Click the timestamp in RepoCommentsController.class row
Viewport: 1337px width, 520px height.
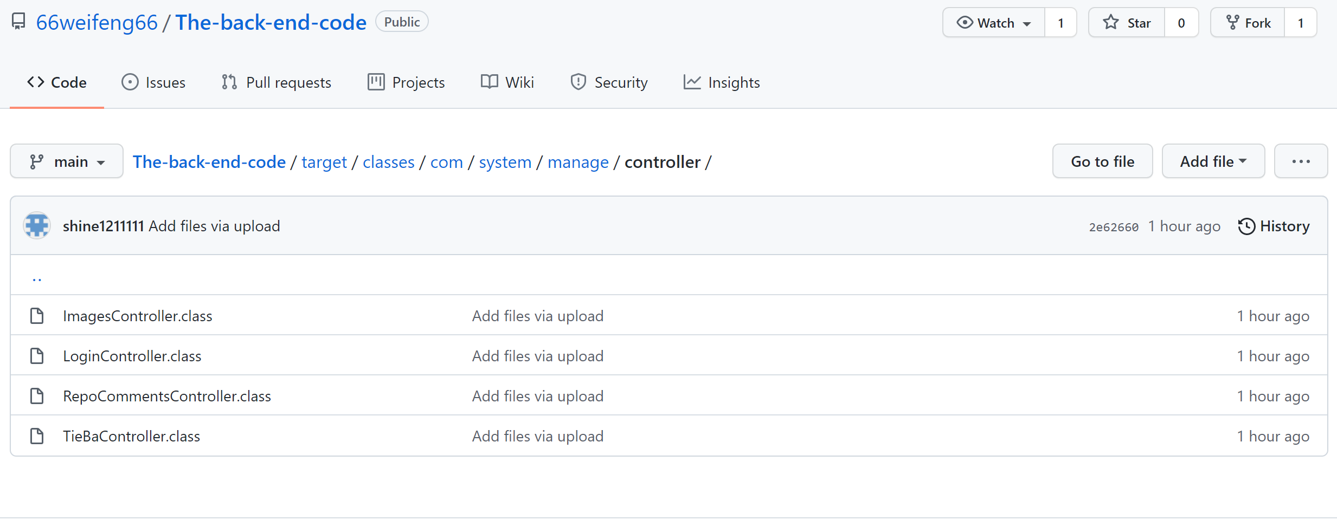click(1274, 396)
